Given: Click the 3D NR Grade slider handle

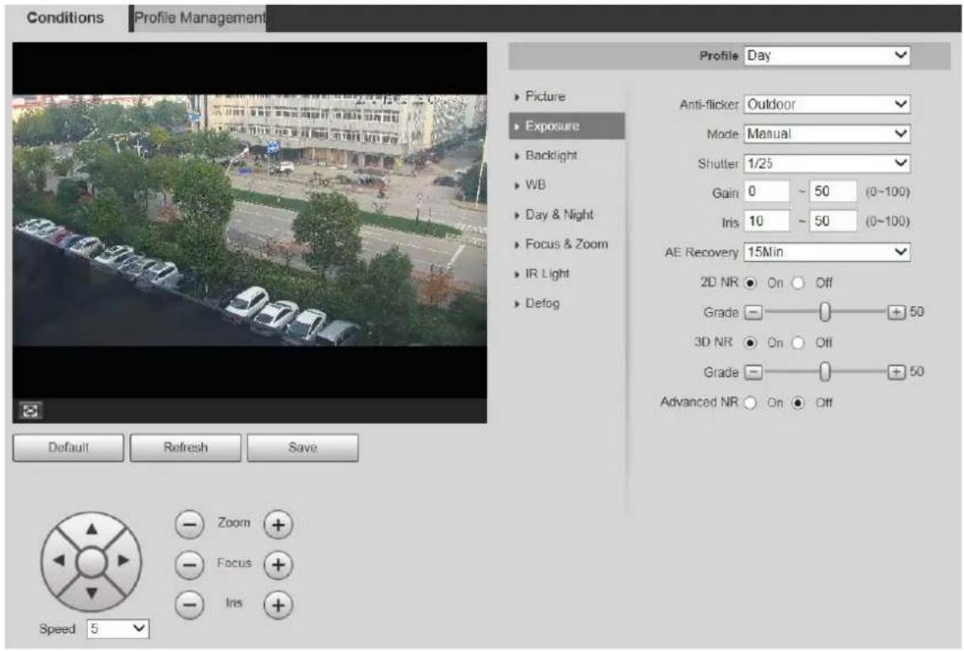Looking at the screenshot, I should (x=825, y=371).
